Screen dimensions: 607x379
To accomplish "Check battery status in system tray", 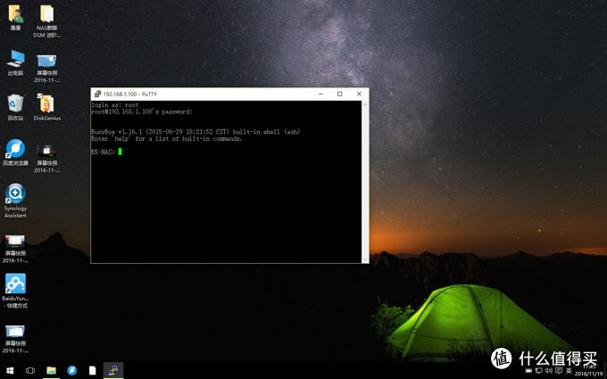I will click(x=528, y=371).
